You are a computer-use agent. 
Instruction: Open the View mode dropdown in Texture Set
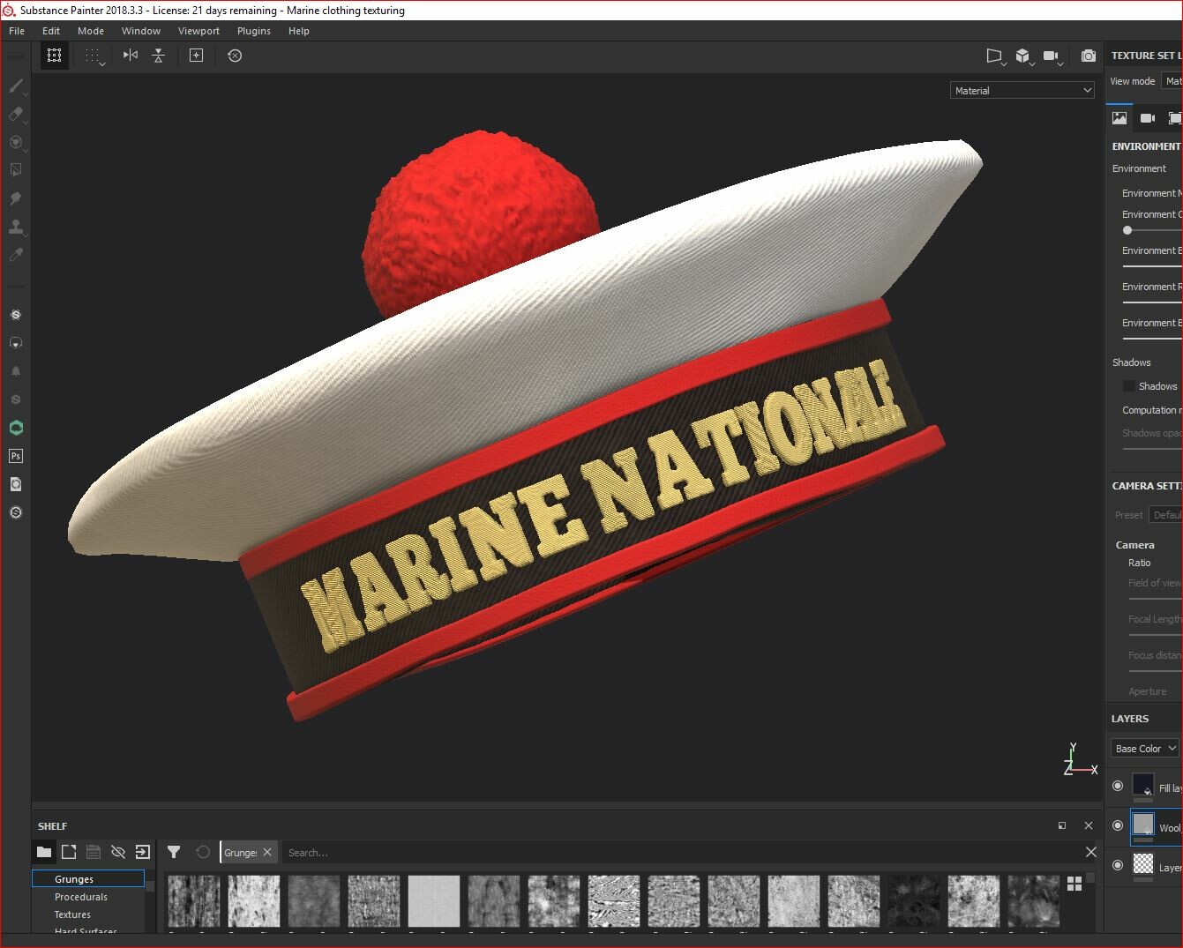[x=1172, y=81]
